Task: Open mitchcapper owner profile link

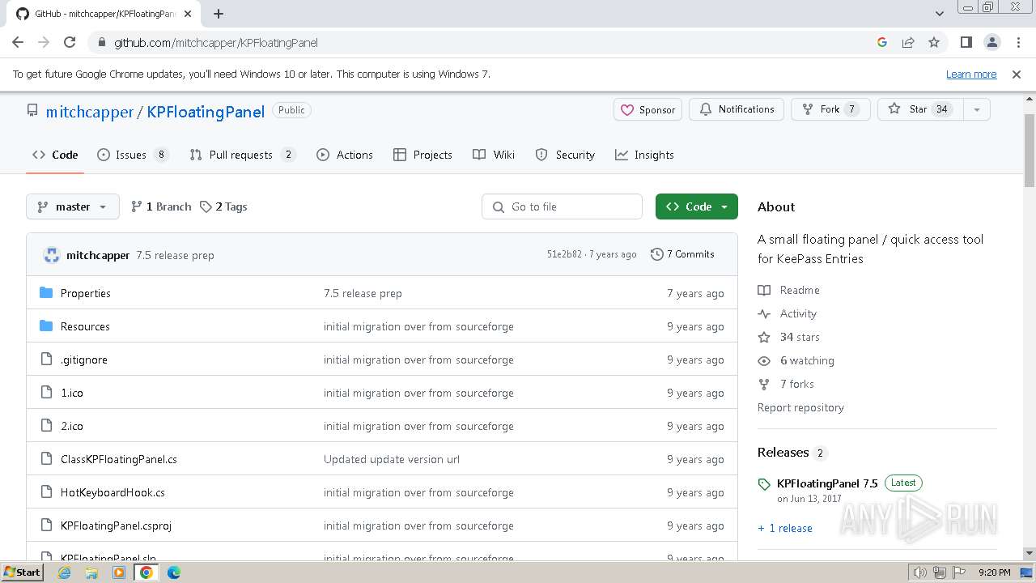Action: [90, 112]
